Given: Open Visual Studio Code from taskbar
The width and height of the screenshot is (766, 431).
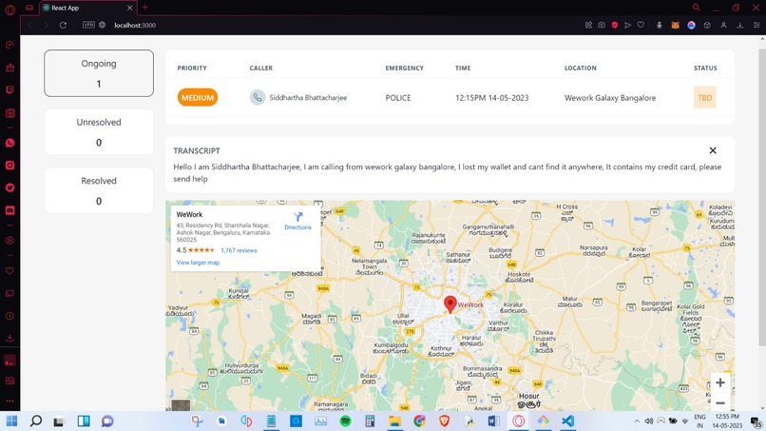Looking at the screenshot, I should click(567, 421).
